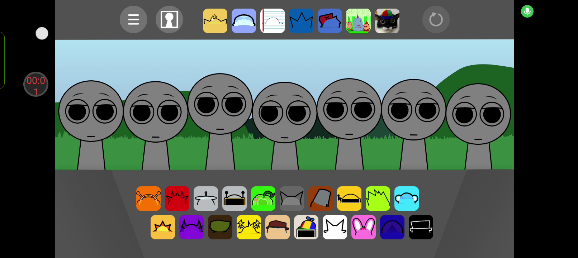The width and height of the screenshot is (578, 258).
Task: Open the hamburger menu
Action: coord(133,19)
